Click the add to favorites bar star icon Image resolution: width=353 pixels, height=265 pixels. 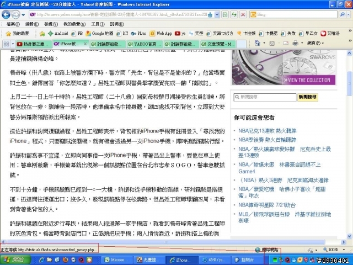[x=42, y=34]
